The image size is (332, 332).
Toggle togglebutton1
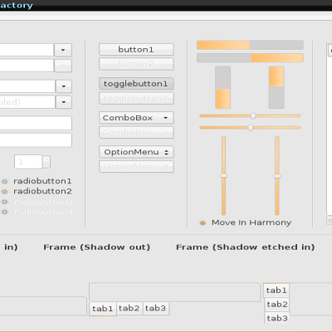pyautogui.click(x=136, y=84)
